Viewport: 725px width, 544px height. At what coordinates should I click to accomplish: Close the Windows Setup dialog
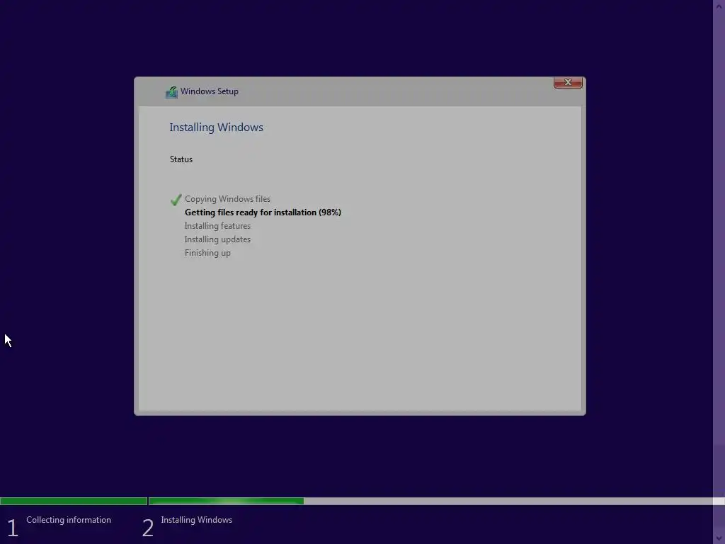pos(568,82)
